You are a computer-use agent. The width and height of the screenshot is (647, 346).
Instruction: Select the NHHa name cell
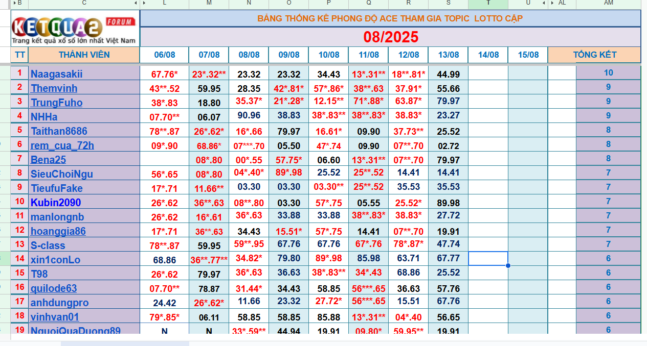coord(84,116)
